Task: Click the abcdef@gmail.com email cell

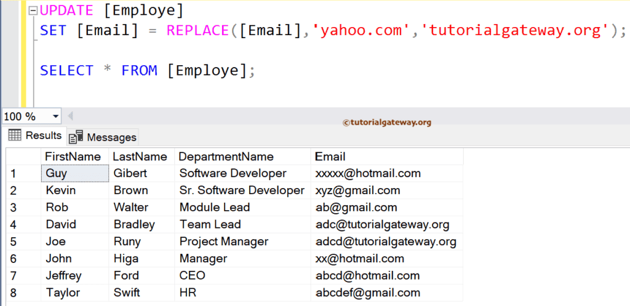Action: tap(387, 293)
